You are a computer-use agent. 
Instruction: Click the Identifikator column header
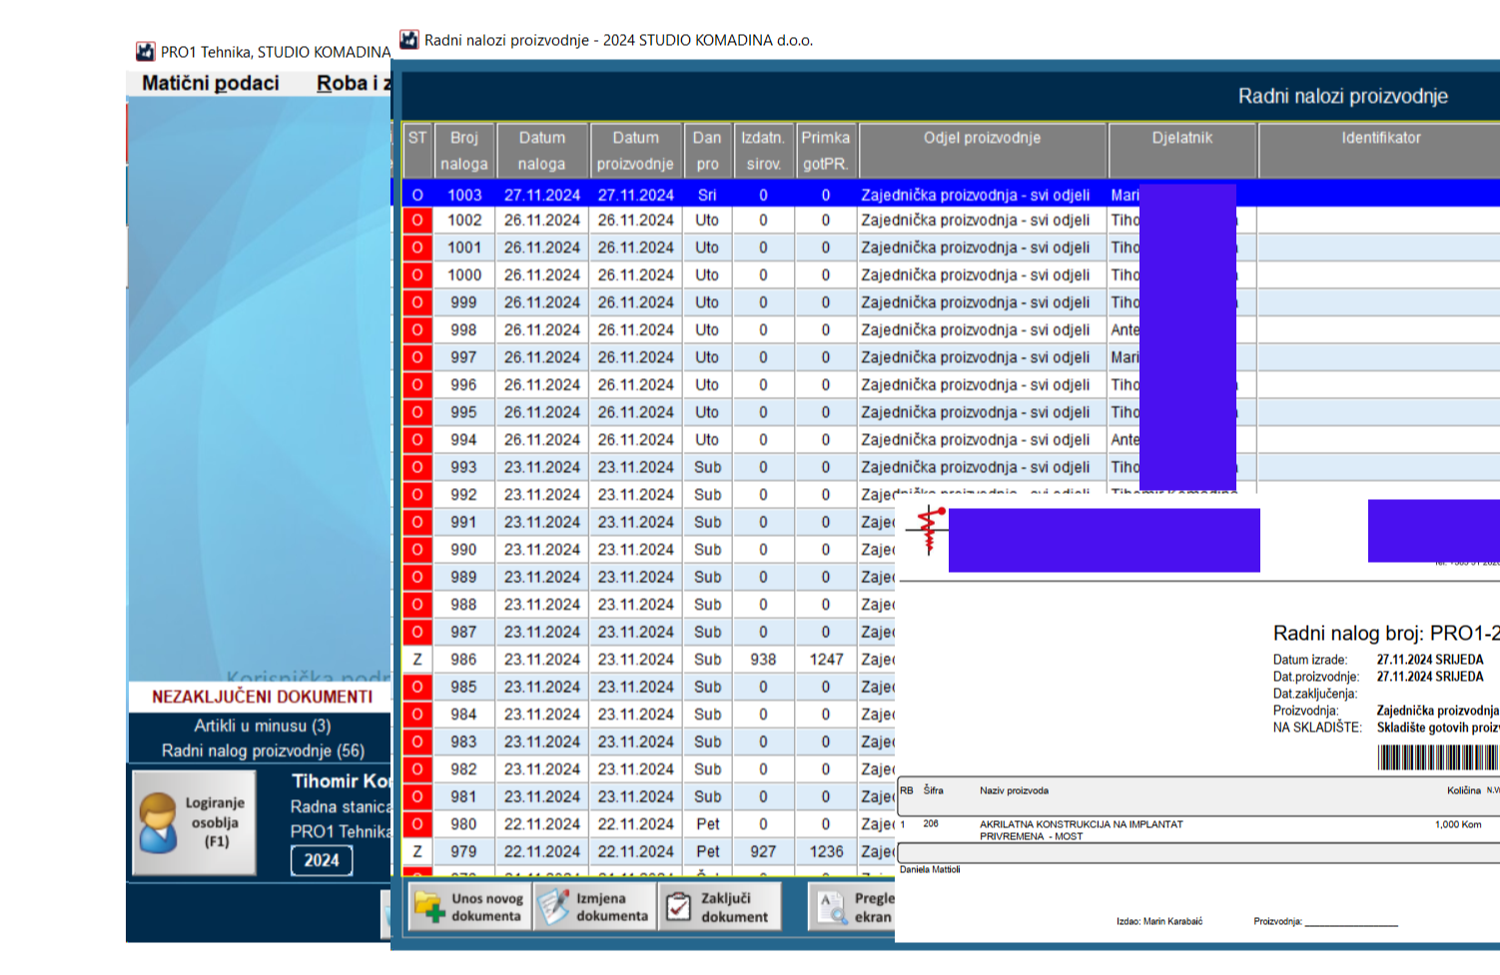(x=1380, y=139)
